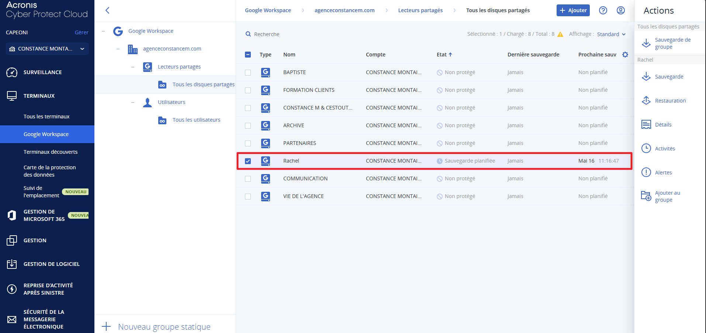Click the agenceconstancem.com building icon
The width and height of the screenshot is (706, 333).
coord(133,49)
